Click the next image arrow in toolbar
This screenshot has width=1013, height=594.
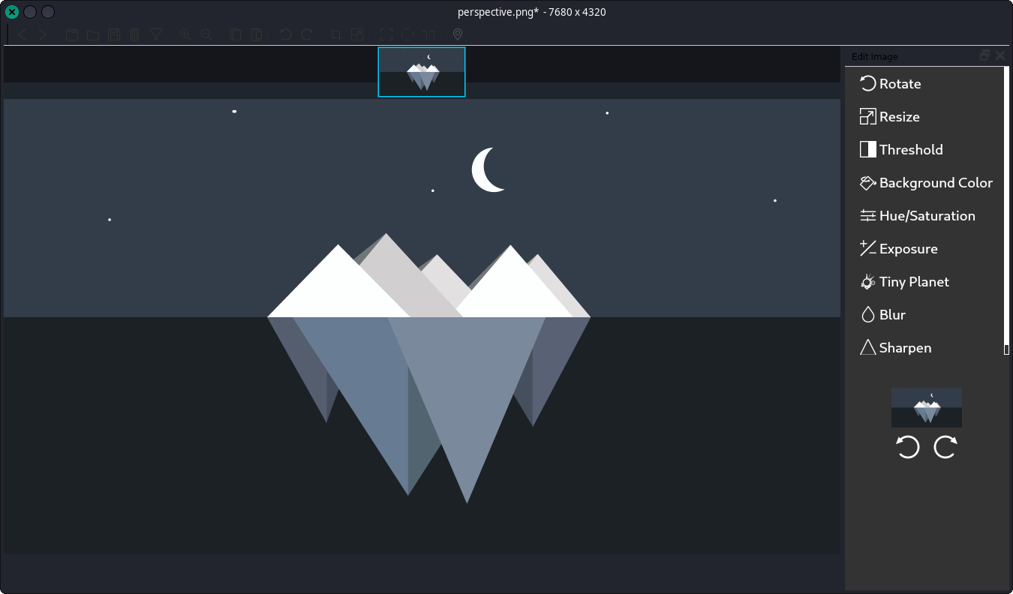[x=43, y=34]
